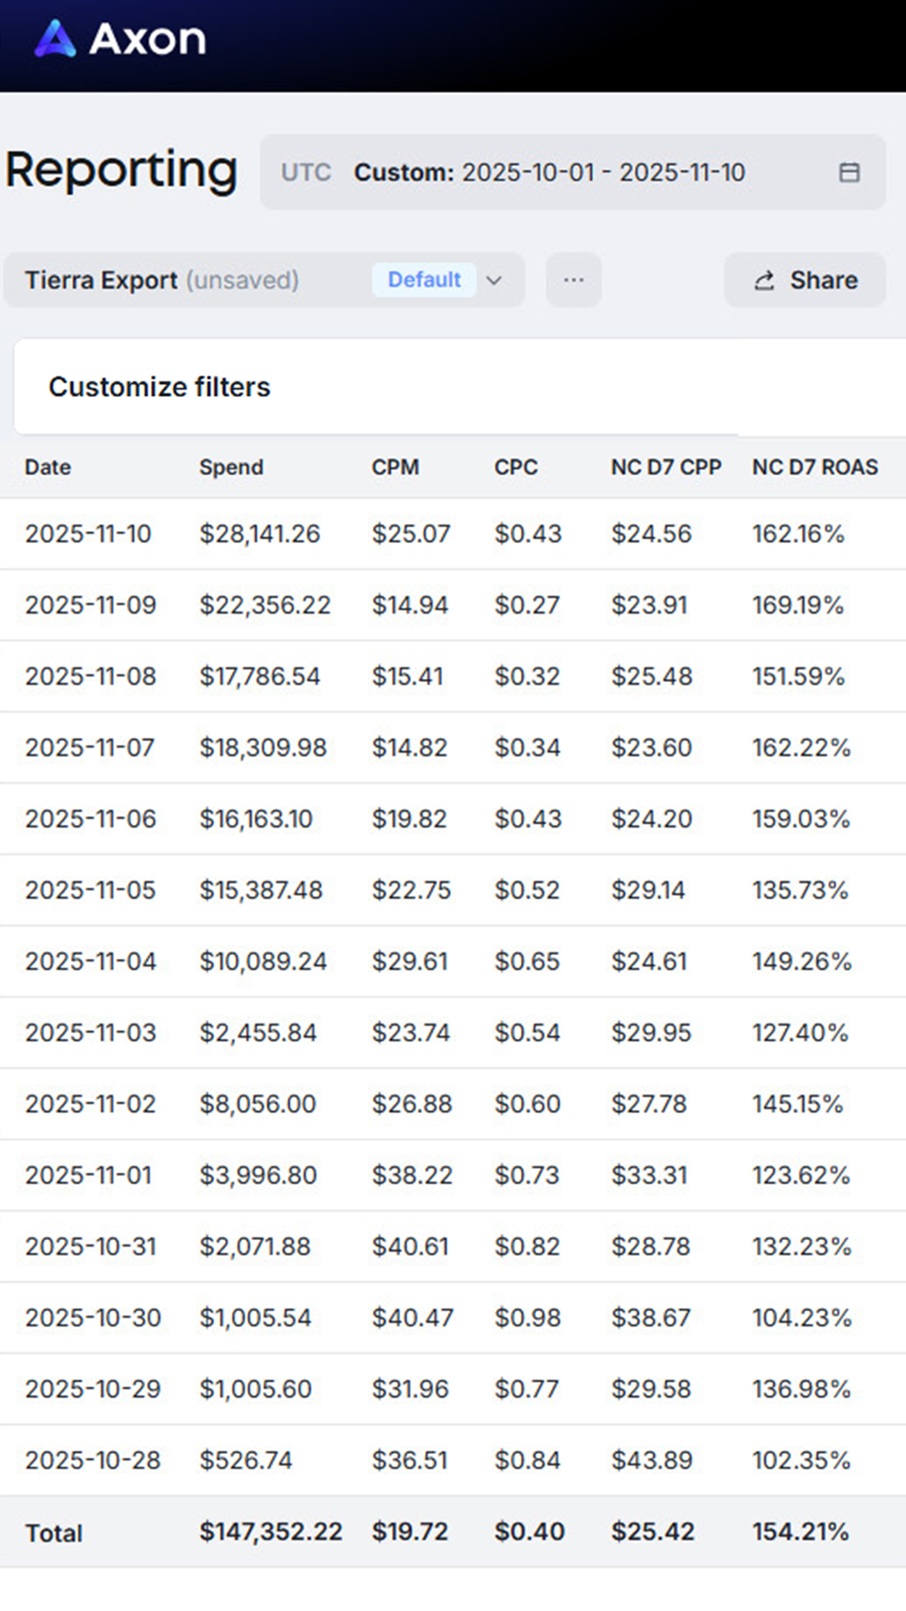Sort the table by Spend column
Screen dimensions: 906x1611
tap(232, 467)
